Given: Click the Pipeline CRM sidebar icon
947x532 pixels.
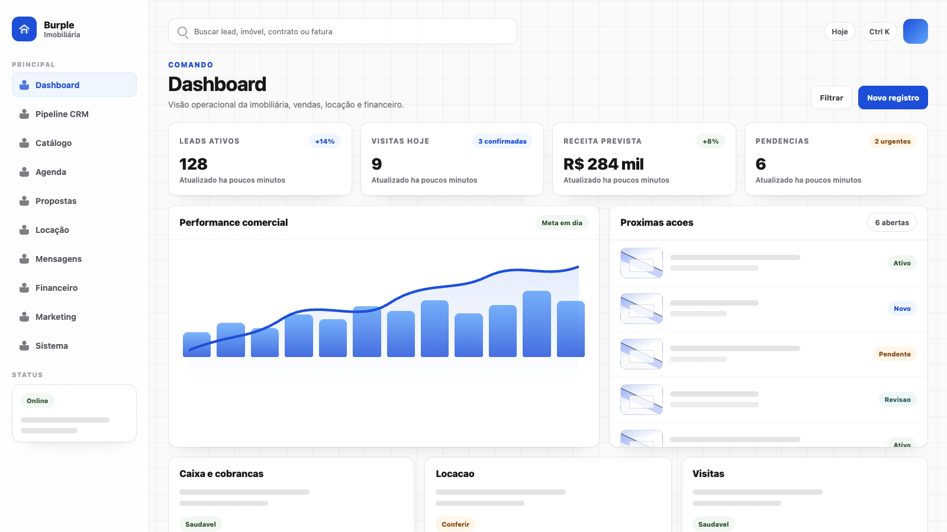Looking at the screenshot, I should click(24, 114).
